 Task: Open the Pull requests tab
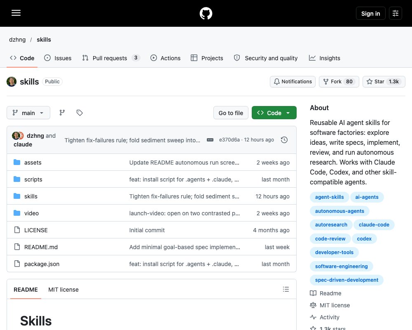point(111,58)
